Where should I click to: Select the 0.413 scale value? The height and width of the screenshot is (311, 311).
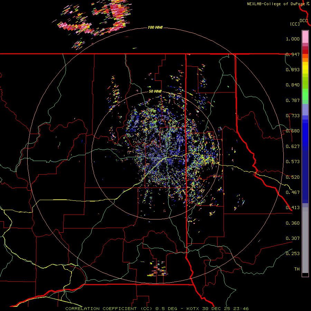pos(293,208)
